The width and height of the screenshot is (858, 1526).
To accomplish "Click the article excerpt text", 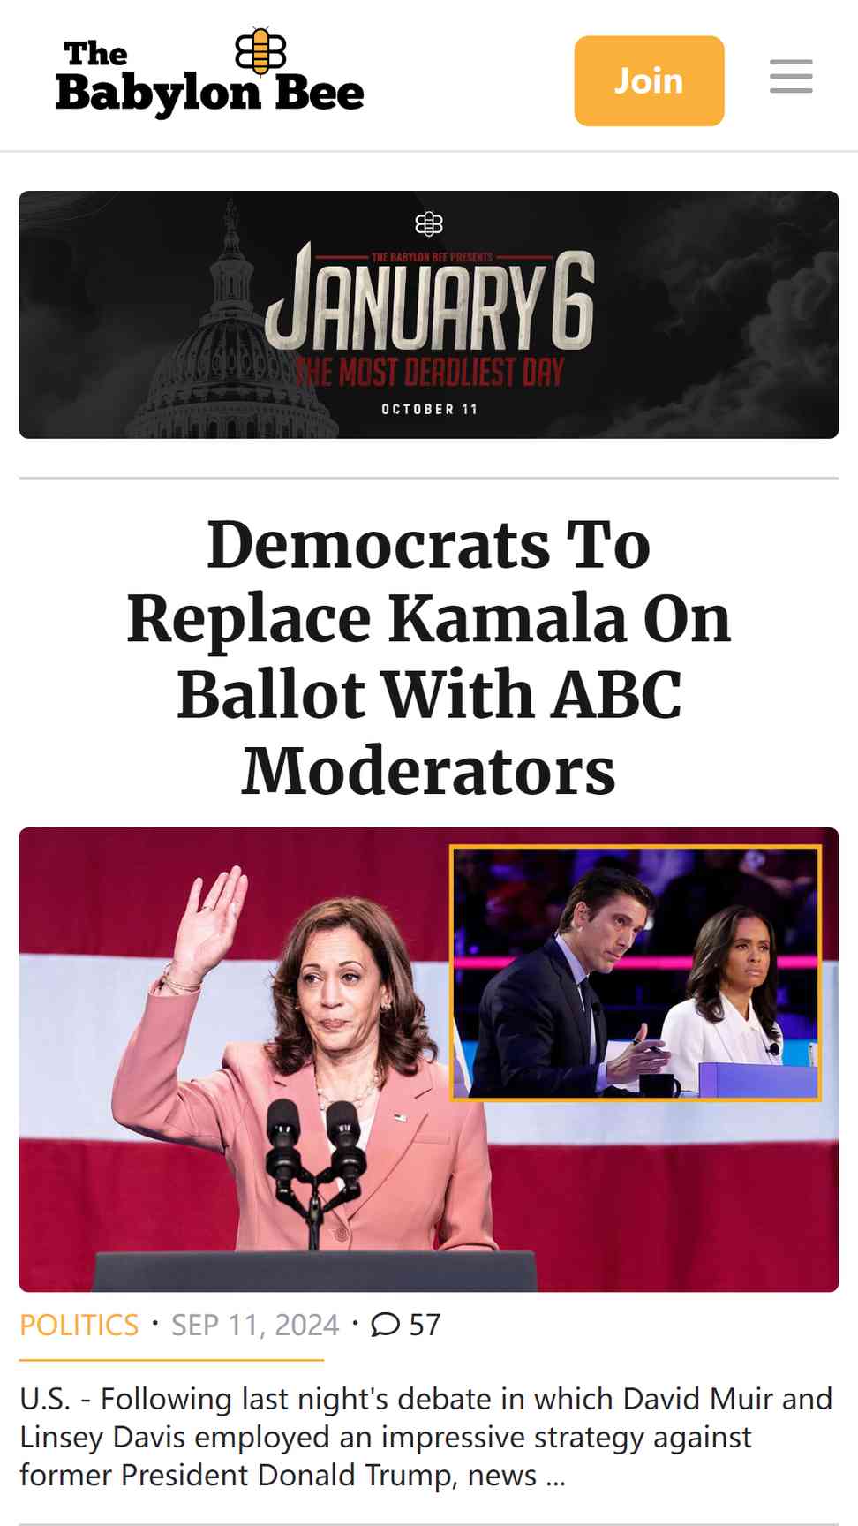I will coord(426,1437).
